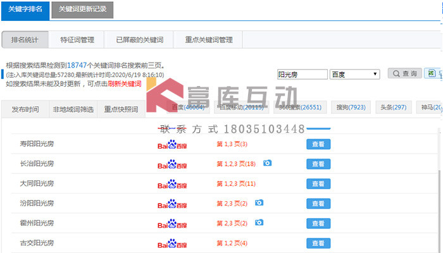Click ranking 第 1,2 页(4)
Screen dimensions: 443x253
pyautogui.click(x=232, y=243)
